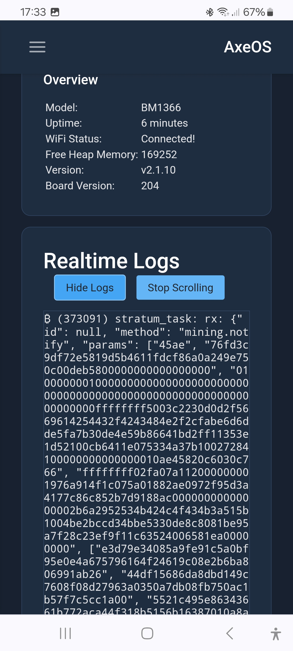
Task: Select the Model: label
Action: (62, 108)
